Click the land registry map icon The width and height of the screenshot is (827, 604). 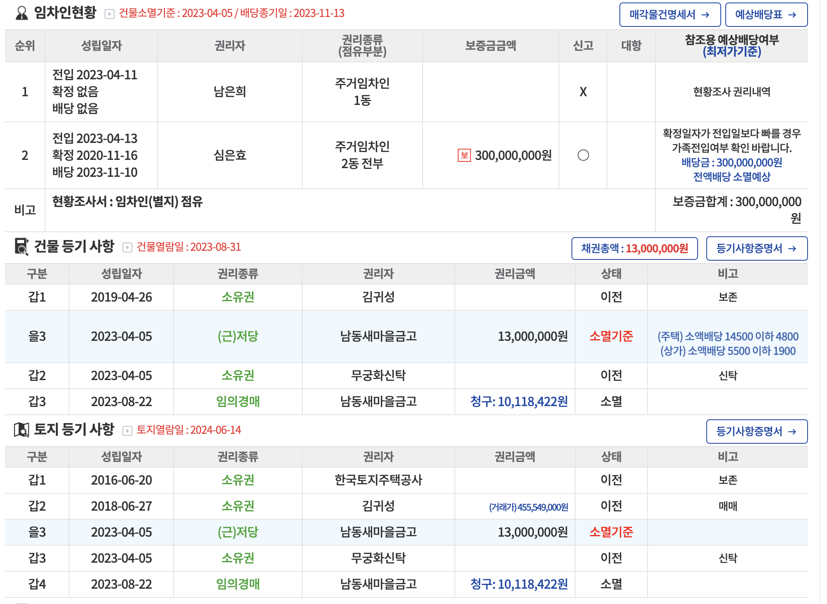(x=22, y=430)
